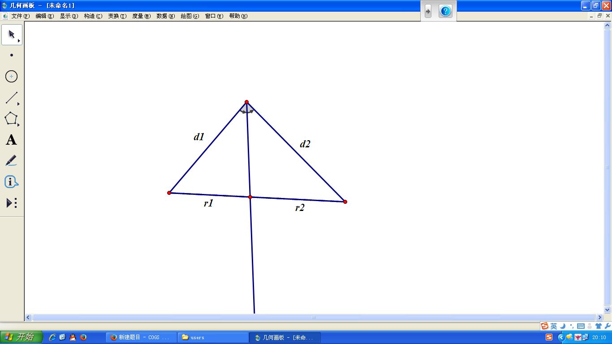Select the Straightedge line tool
This screenshot has height=344, width=612.
coord(11,98)
